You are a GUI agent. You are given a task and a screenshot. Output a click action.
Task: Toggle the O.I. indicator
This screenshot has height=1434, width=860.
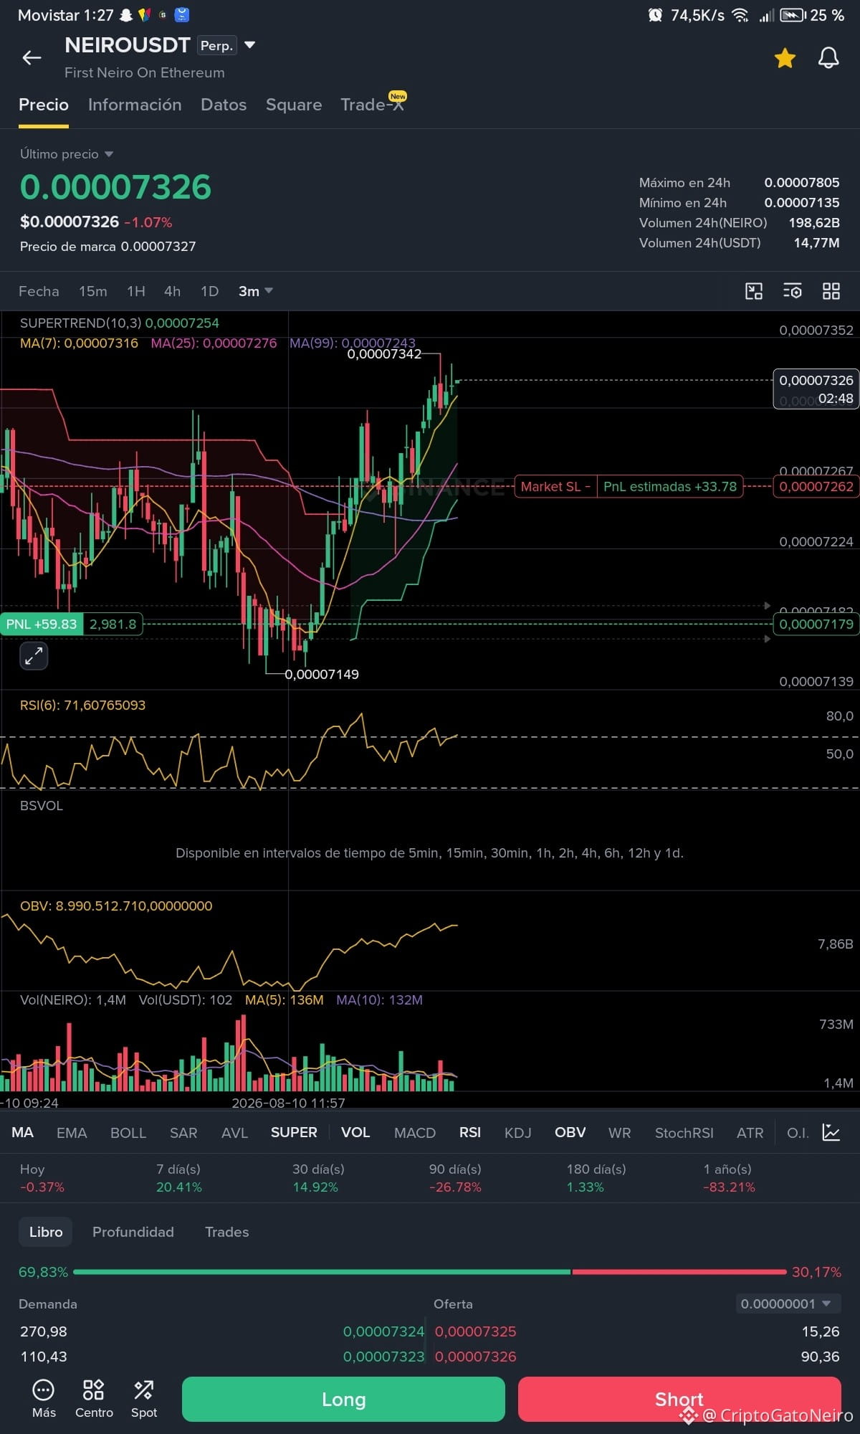tap(798, 1132)
